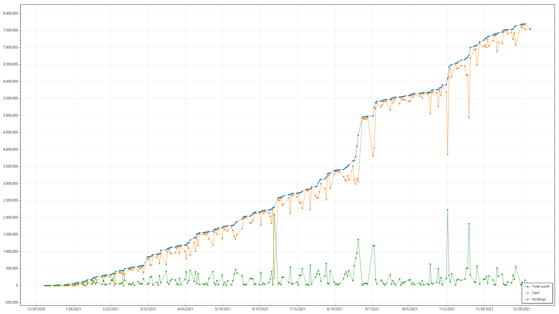Click the 6/15/2021 x-axis date label
This screenshot has height=314, width=559.
click(x=260, y=309)
